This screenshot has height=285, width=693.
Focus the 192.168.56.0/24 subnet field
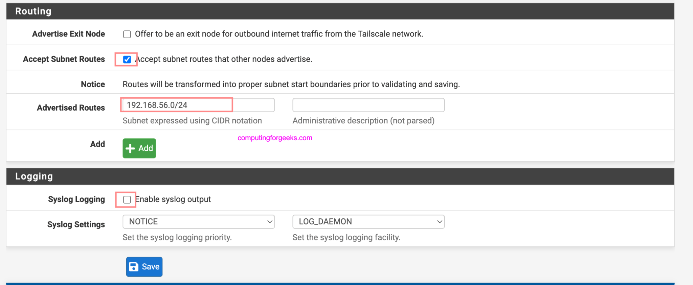click(x=198, y=105)
